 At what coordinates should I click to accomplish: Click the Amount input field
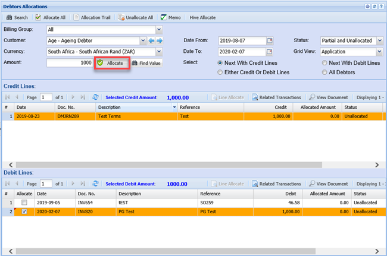(69, 63)
